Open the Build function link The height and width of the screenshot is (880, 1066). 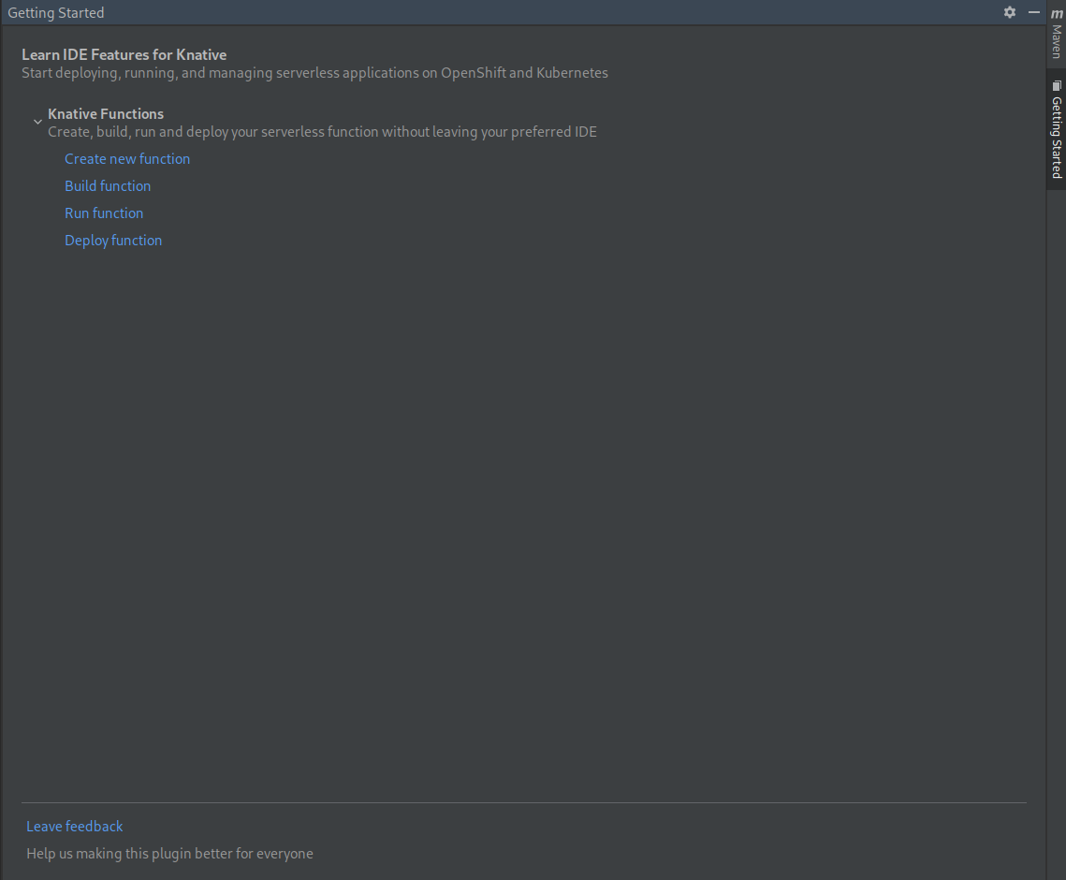[108, 185]
